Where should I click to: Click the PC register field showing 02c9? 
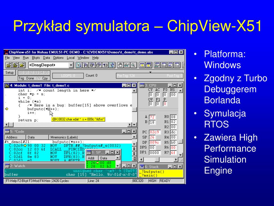(x=154, y=132)
